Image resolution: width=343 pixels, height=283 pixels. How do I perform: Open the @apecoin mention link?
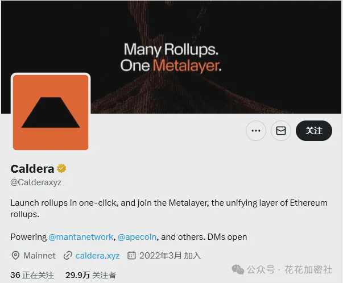pos(137,237)
